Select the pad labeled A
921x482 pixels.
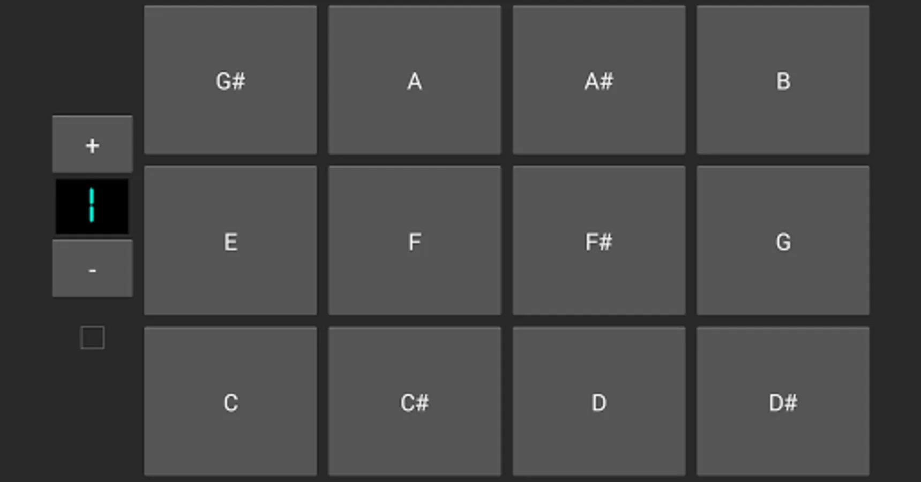[x=414, y=81]
